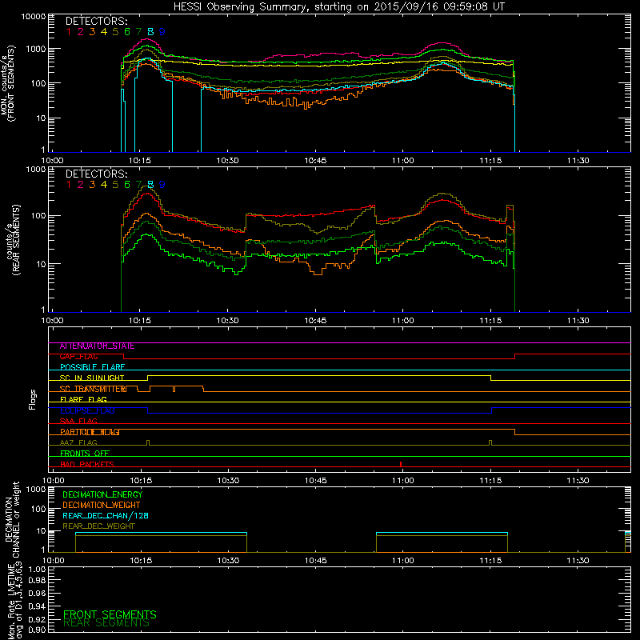Click the SAA_FLAG label
The image size is (640, 640).
point(78,422)
